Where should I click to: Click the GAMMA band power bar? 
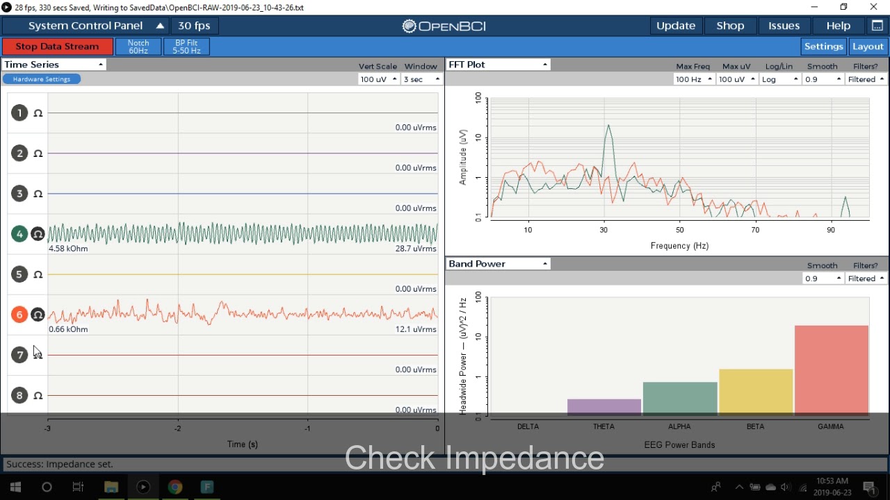[x=832, y=371]
